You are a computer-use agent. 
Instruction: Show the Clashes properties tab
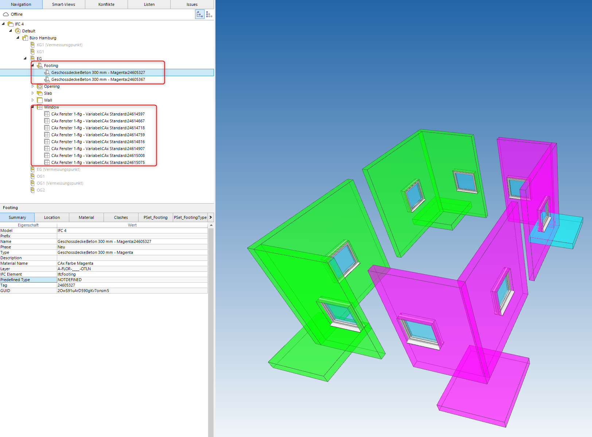click(121, 217)
